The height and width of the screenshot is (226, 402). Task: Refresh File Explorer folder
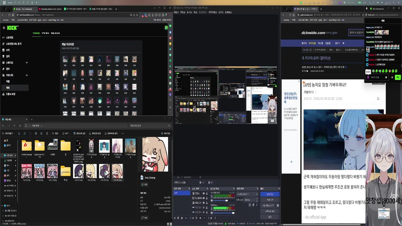[x=20, y=126]
